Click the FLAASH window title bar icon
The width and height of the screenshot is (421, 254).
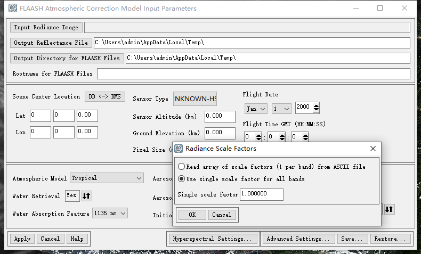(x=13, y=9)
